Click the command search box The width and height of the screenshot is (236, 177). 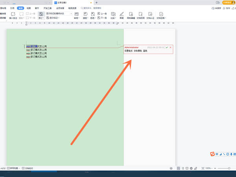tap(91, 8)
